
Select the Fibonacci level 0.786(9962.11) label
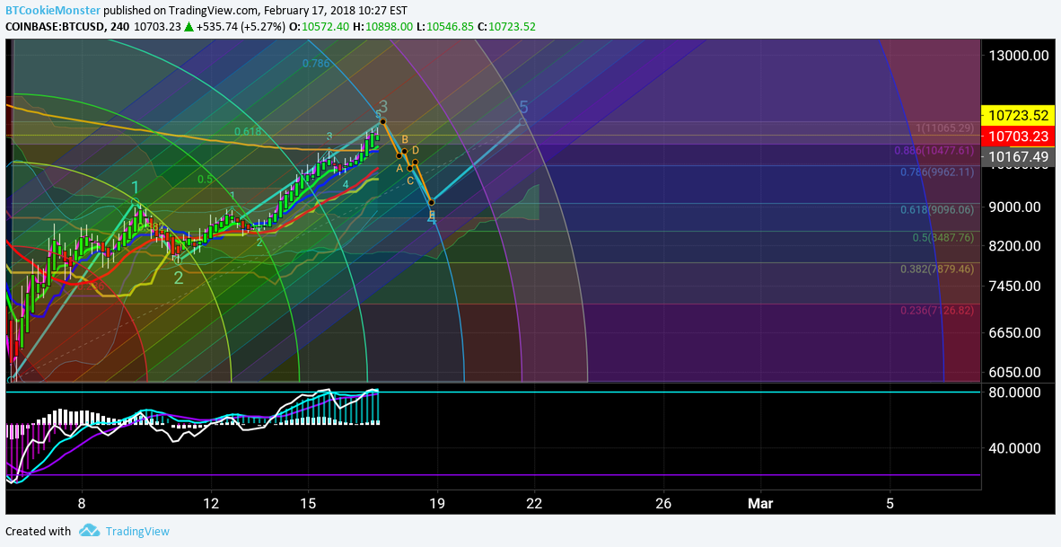(937, 172)
